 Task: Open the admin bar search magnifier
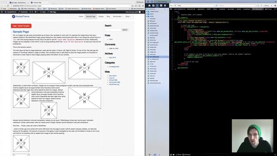[x=143, y=12]
